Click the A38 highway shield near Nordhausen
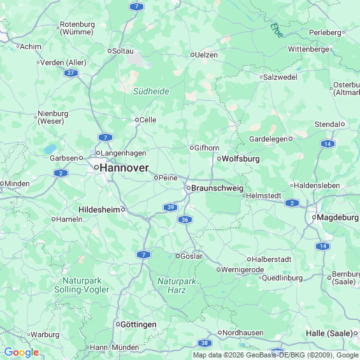Screen dimensions: 360x360 (x=205, y=343)
